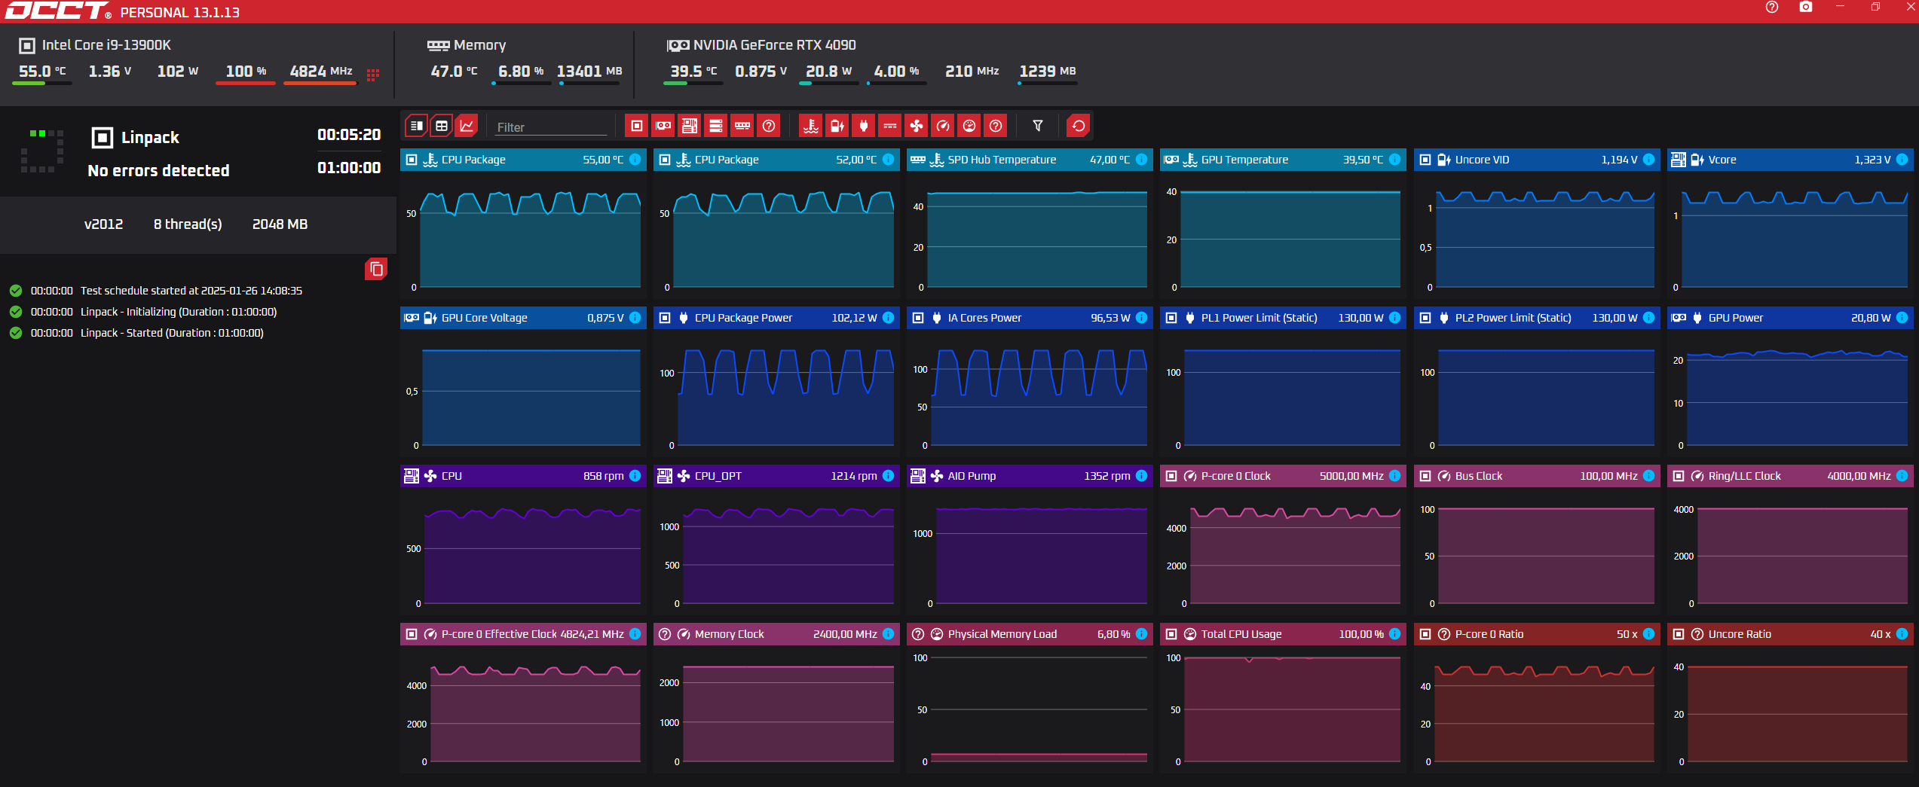Take a screenshot with the camera icon
This screenshot has width=1919, height=787.
click(x=1806, y=7)
